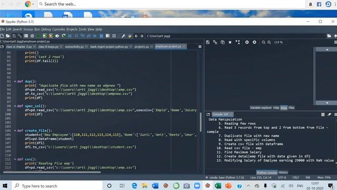Browse editor tabs button left of tabs
337x190 pixels.
click(x=2, y=46)
